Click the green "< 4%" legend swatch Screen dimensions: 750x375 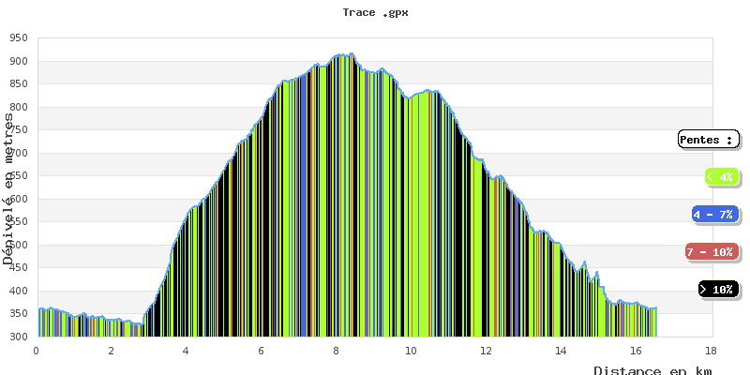pyautogui.click(x=722, y=176)
